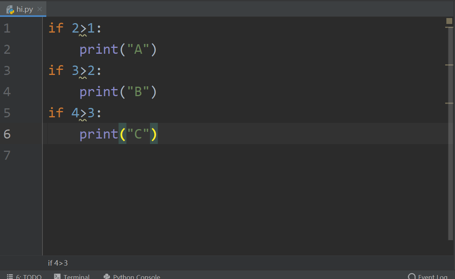The height and width of the screenshot is (279, 455).
Task: Jump to first warning marker in error stripe
Action: (450, 27)
